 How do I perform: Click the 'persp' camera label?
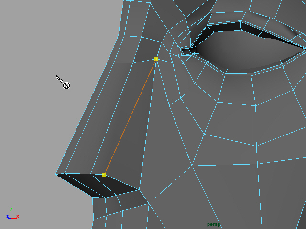(x=214, y=225)
